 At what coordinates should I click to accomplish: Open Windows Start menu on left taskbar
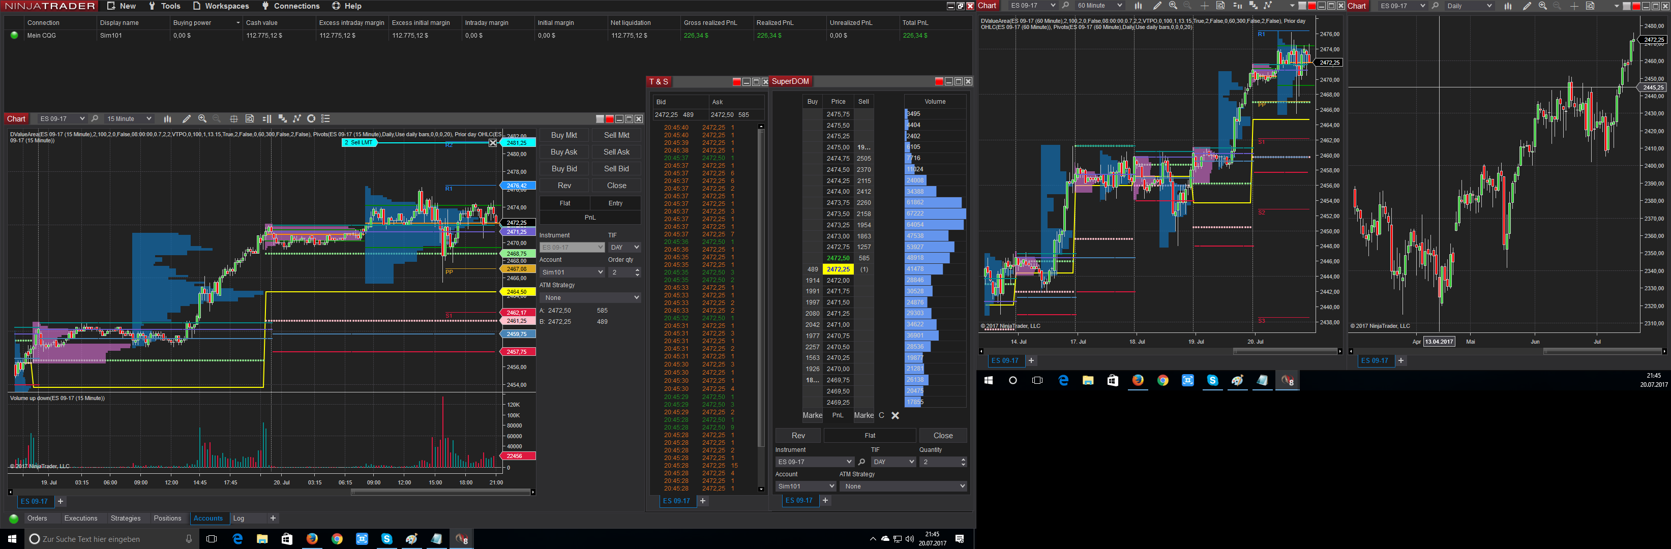12,539
